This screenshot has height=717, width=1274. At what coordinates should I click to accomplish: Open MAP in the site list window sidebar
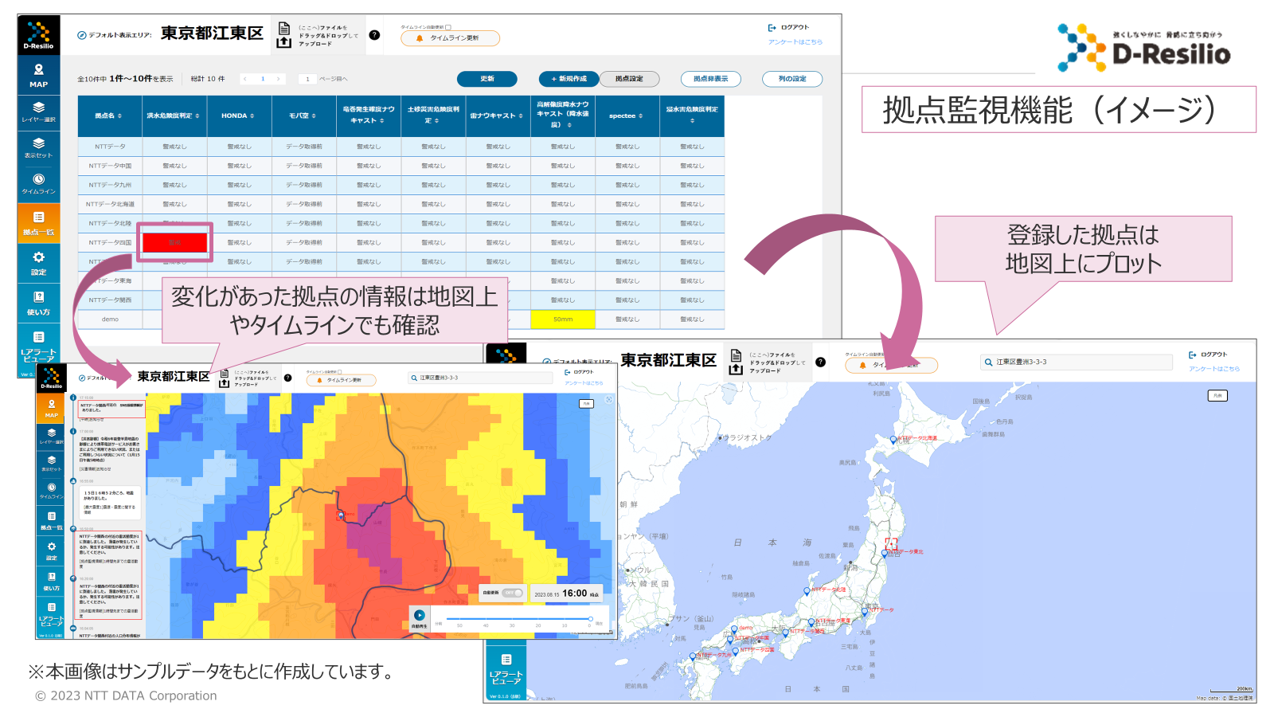38,76
